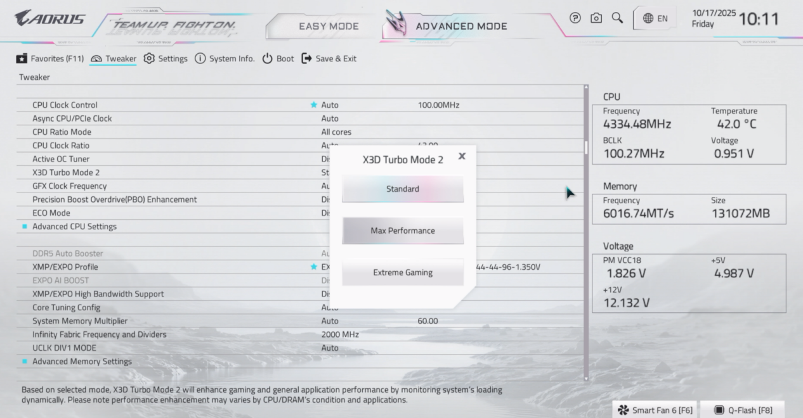Image resolution: width=803 pixels, height=418 pixels.
Task: Select Extreme Gaming mode
Action: tap(403, 272)
